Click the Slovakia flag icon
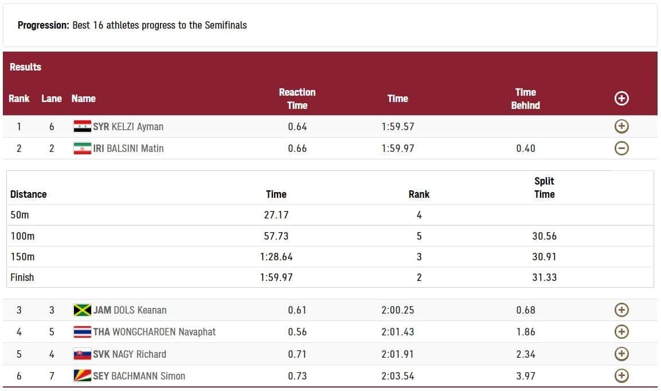This screenshot has height=391, width=661. [x=82, y=354]
